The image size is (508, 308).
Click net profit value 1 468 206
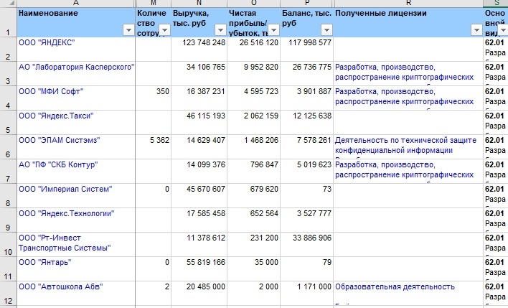[x=254, y=147]
